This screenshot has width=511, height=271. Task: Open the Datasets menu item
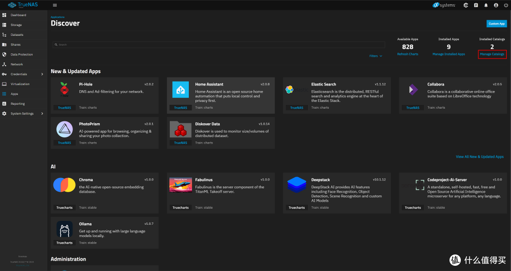(x=24, y=35)
